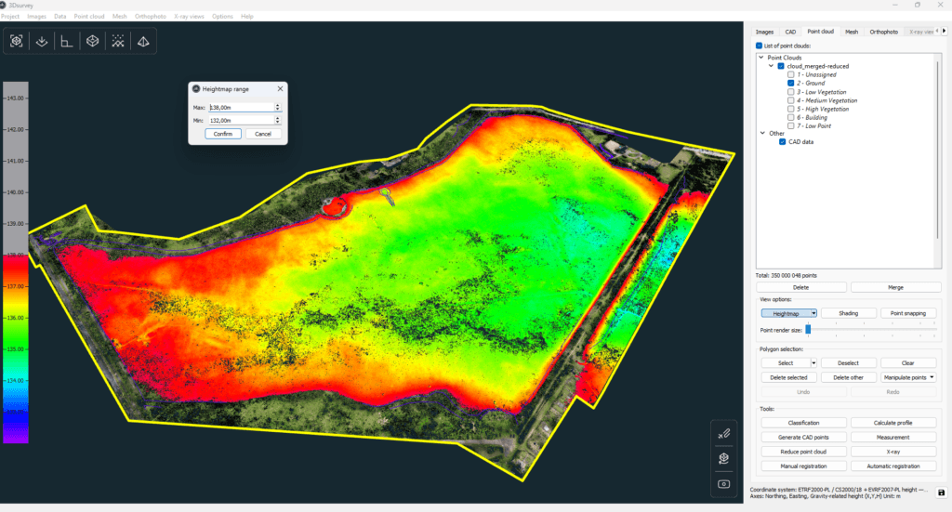Uncheck the 2 - Ground class checkbox
Viewport: 952px width, 512px height.
point(790,83)
